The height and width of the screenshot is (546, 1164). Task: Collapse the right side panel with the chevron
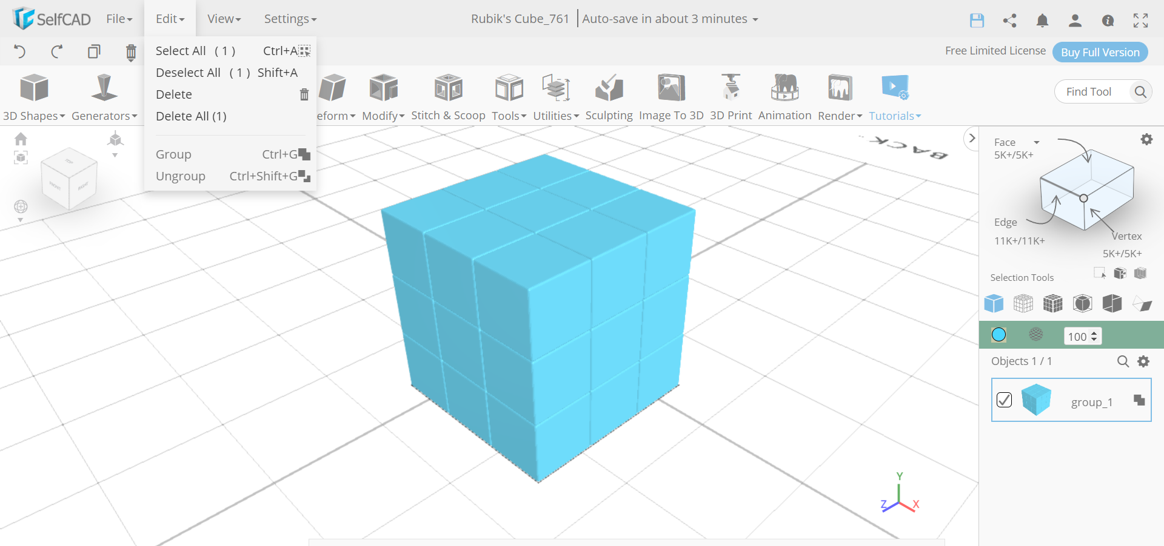972,139
